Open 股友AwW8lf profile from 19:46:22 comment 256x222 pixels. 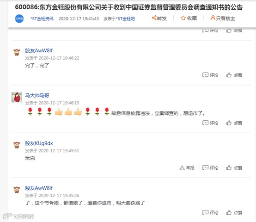(39, 50)
